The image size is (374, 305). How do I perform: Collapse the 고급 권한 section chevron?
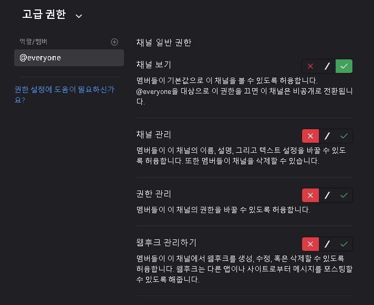[79, 16]
